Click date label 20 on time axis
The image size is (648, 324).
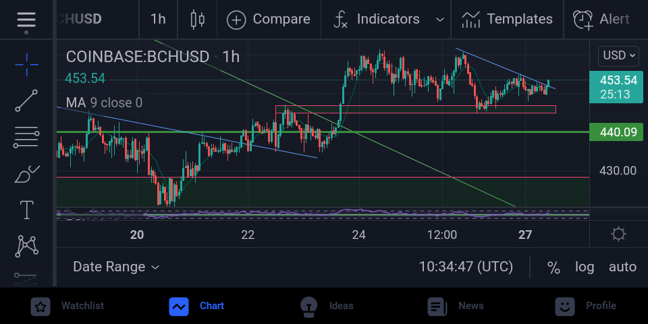[x=137, y=235]
